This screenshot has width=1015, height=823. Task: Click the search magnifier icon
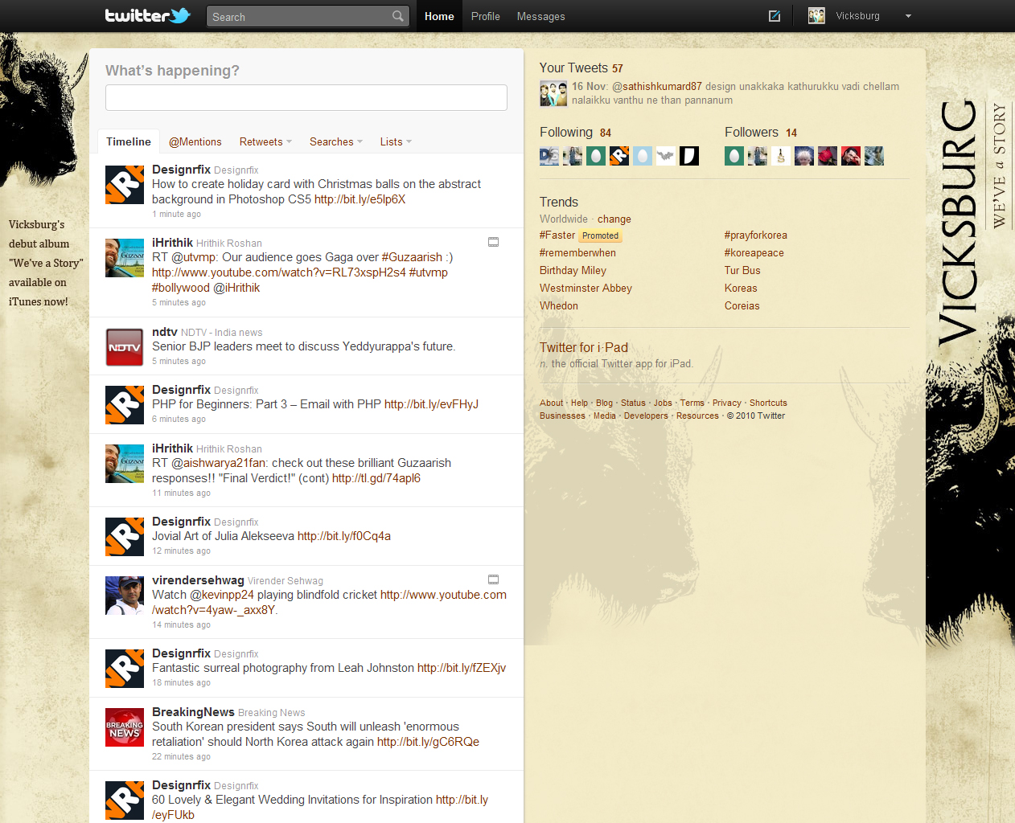coord(398,16)
